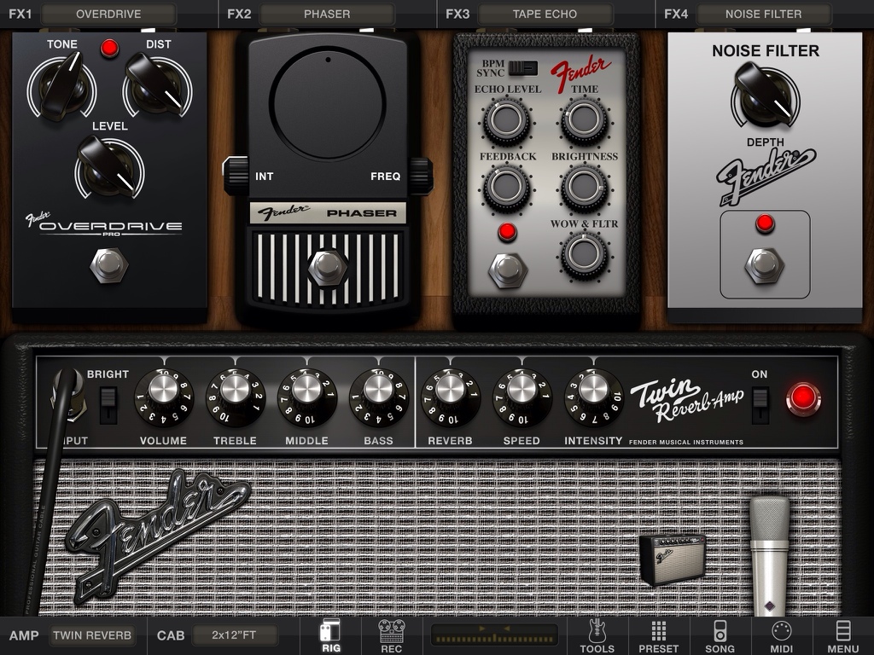Toggle the amp BRIGHT switch
Image resolution: width=874 pixels, height=655 pixels.
point(108,403)
